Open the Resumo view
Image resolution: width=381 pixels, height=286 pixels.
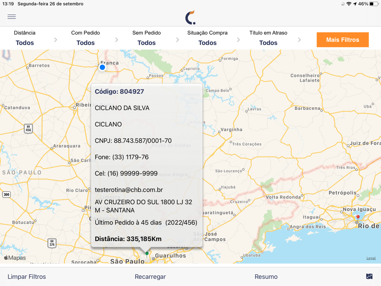coord(266,276)
